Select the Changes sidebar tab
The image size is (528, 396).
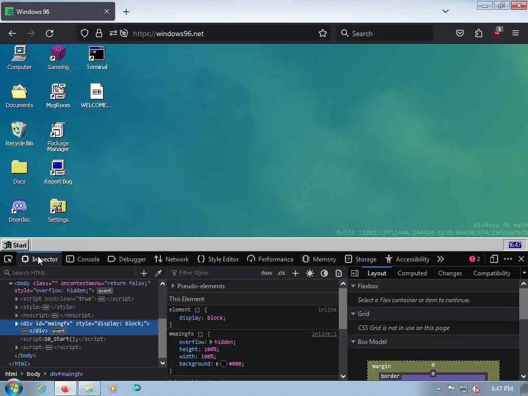450,273
